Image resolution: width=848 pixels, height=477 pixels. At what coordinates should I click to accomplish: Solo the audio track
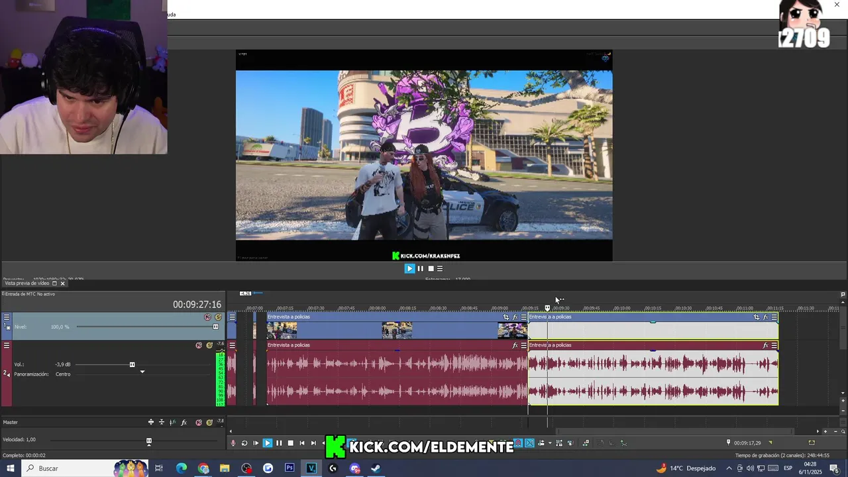pyautogui.click(x=209, y=345)
